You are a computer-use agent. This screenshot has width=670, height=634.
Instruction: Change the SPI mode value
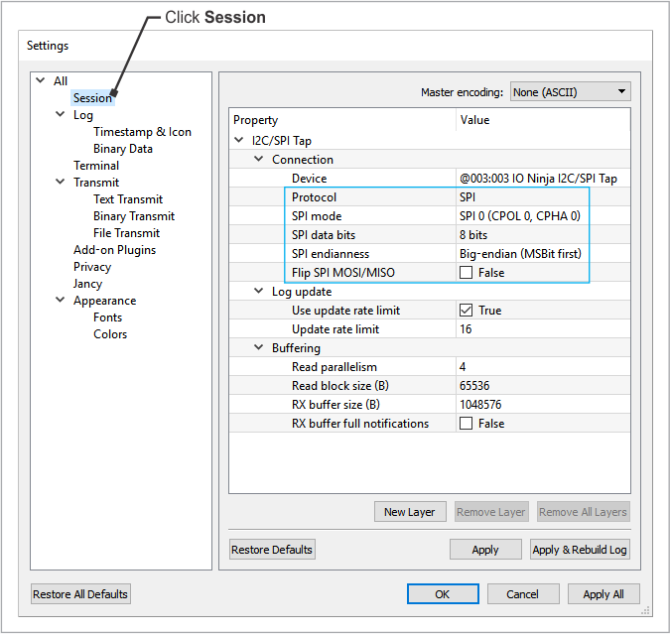click(x=543, y=215)
